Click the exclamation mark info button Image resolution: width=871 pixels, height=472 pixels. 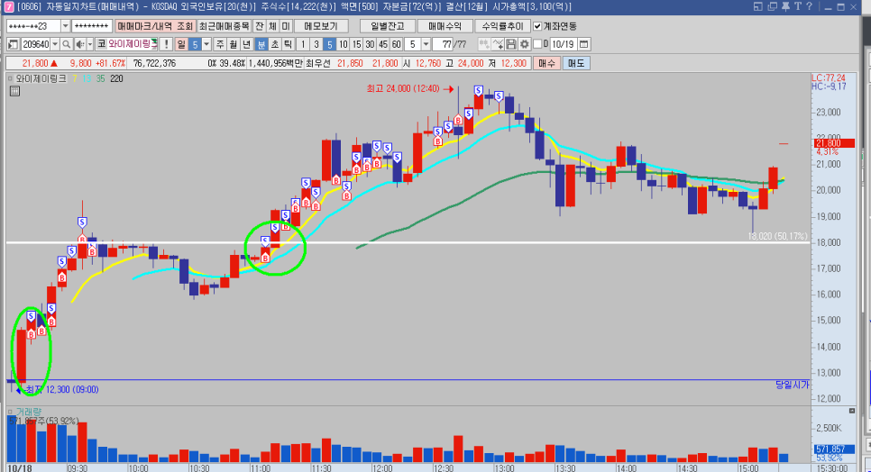(166, 44)
